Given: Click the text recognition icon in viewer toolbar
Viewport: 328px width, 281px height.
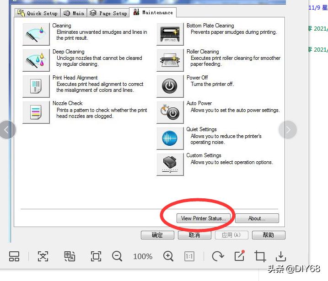Looking at the screenshot, I should tap(43, 256).
